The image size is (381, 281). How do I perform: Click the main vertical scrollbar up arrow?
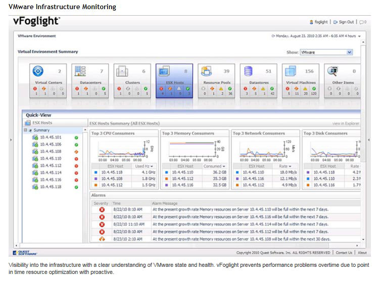363,42
